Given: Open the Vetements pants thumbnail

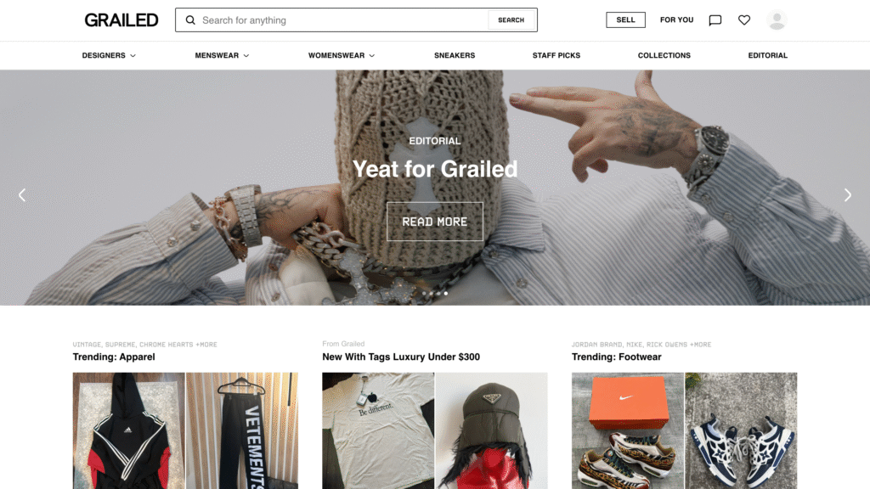Looking at the screenshot, I should (x=242, y=430).
